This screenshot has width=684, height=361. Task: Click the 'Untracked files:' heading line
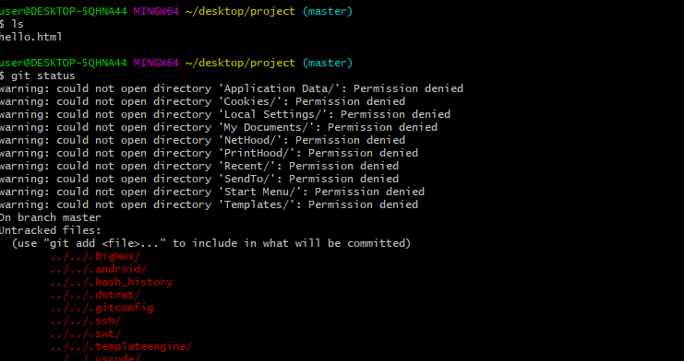click(x=51, y=230)
